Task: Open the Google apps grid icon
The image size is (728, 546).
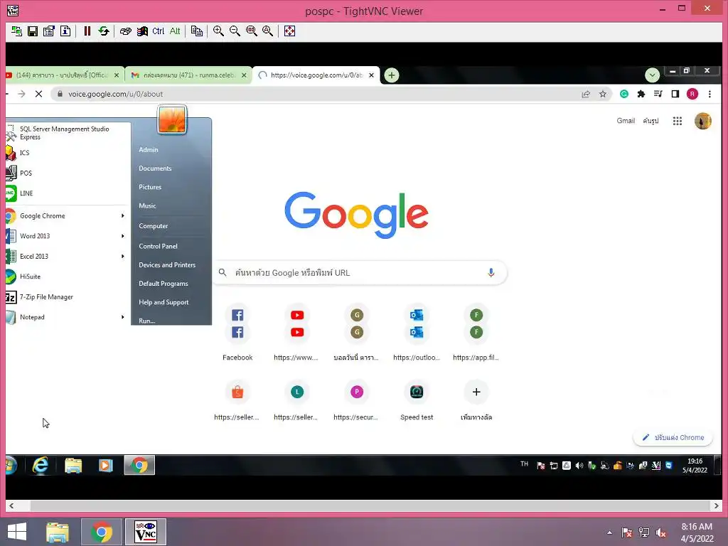Action: click(678, 121)
